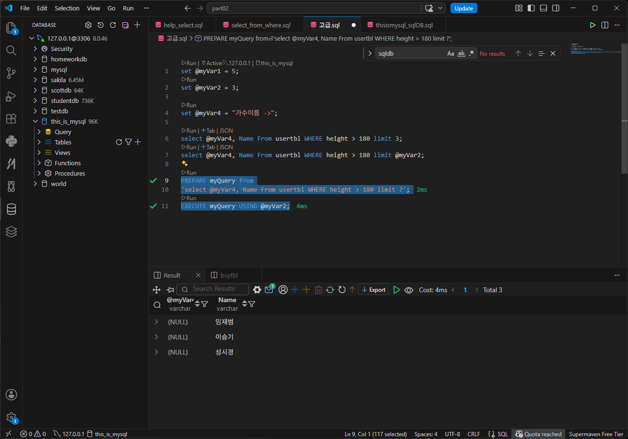Image resolution: width=628 pixels, height=439 pixels.
Task: Open the Database client view
Action: (x=11, y=209)
